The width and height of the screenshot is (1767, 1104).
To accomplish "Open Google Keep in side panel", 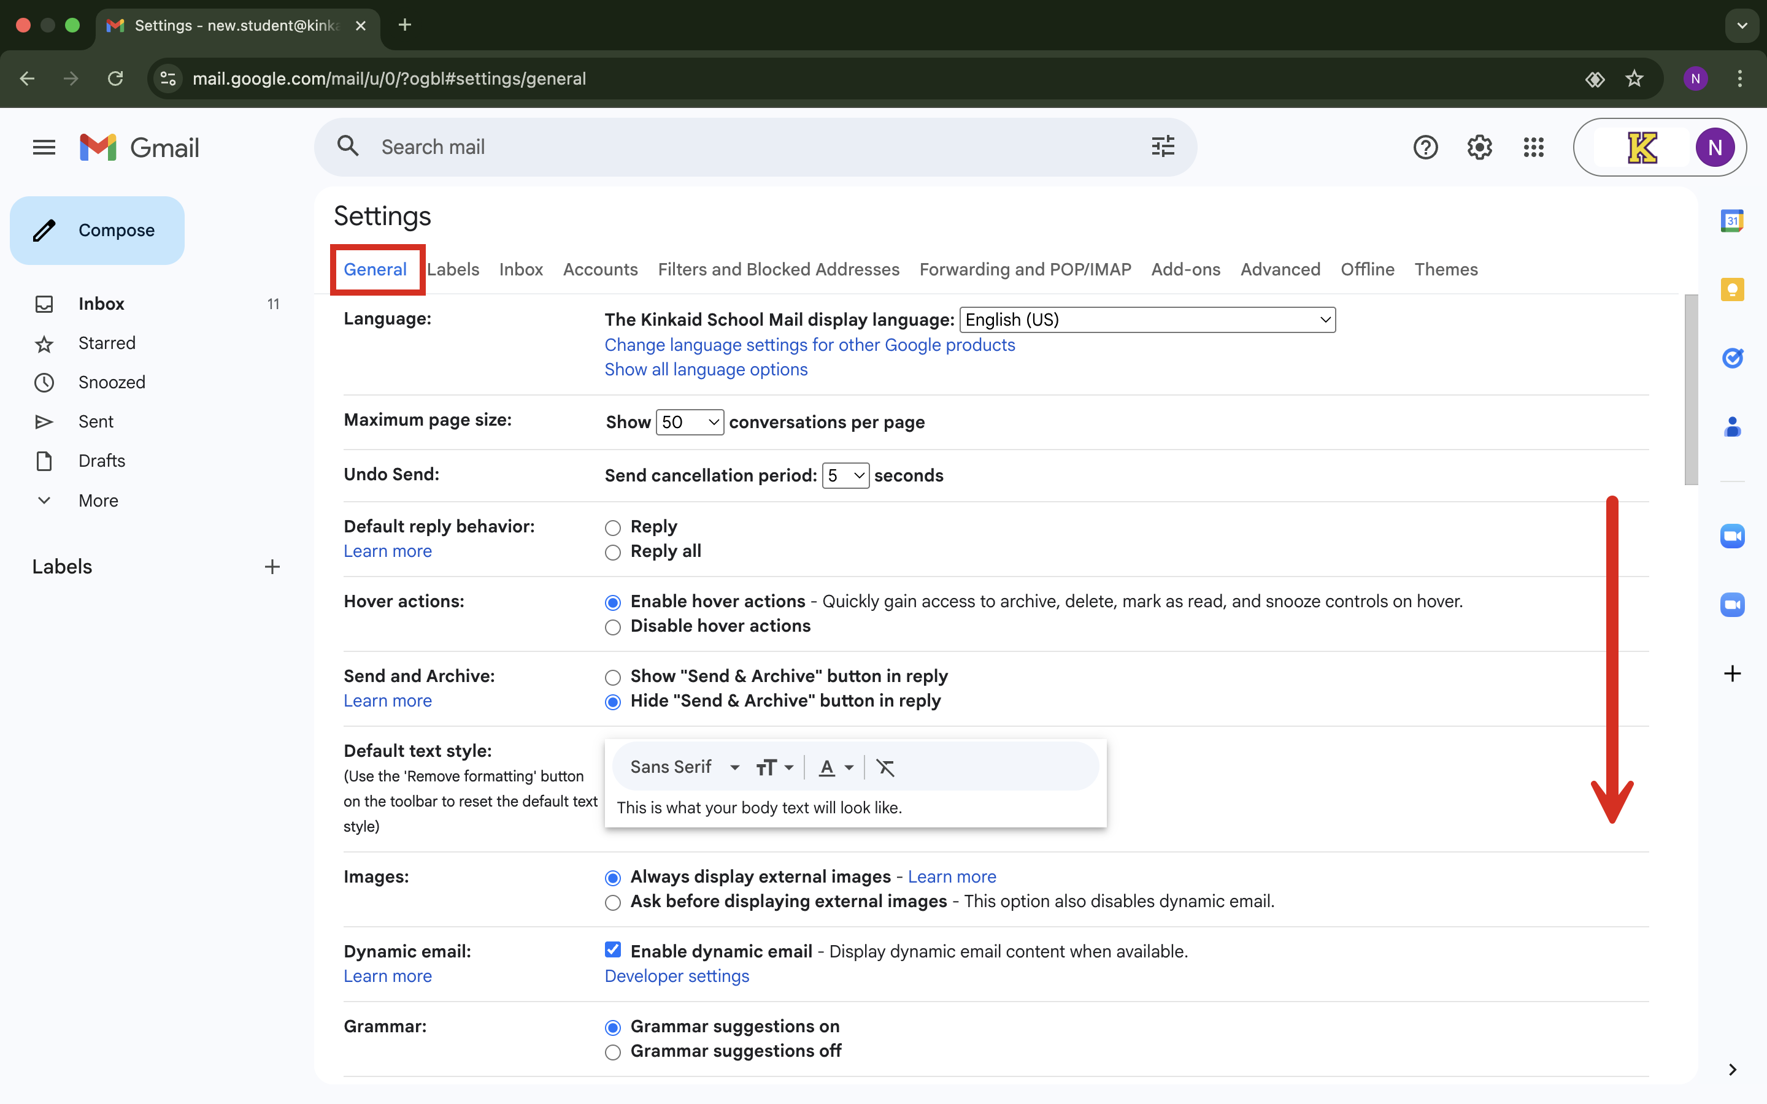I will pyautogui.click(x=1732, y=289).
